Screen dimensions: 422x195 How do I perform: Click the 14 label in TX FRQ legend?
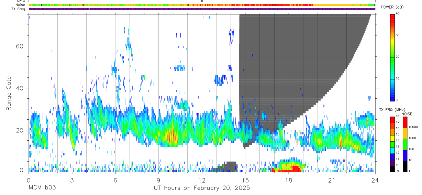[398, 140]
